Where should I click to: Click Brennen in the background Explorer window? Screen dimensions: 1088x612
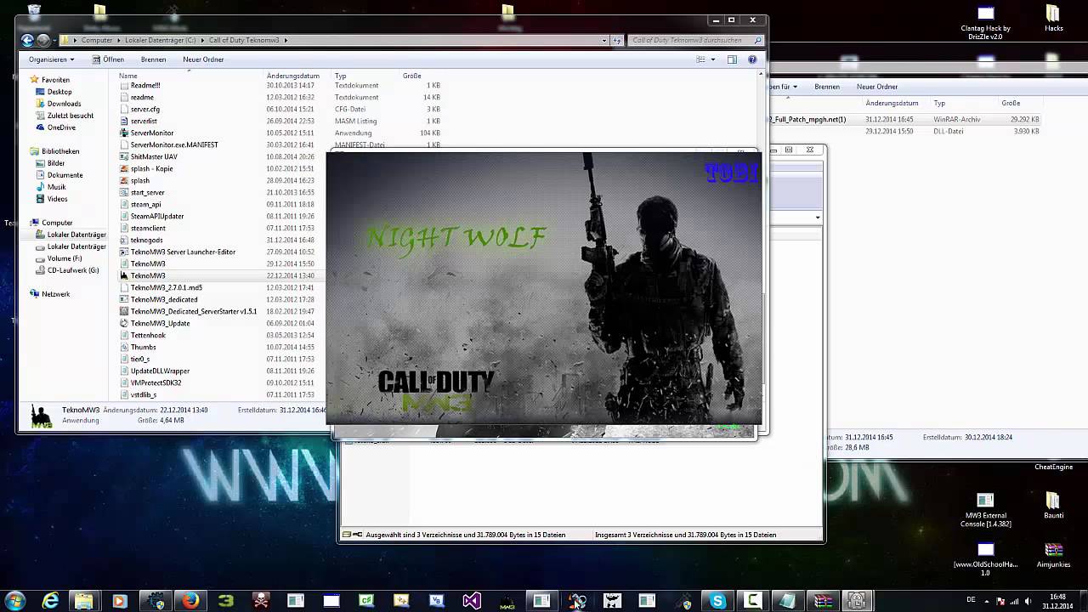point(827,87)
